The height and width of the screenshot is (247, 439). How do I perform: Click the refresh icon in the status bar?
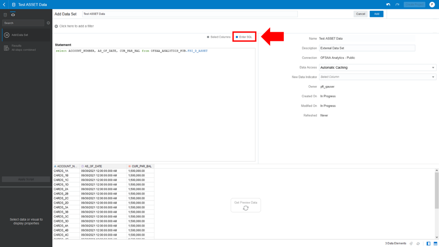418,243
